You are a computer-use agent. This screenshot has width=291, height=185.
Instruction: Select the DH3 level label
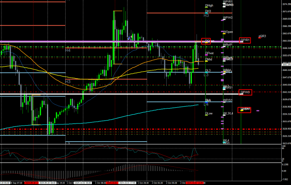[208, 11]
